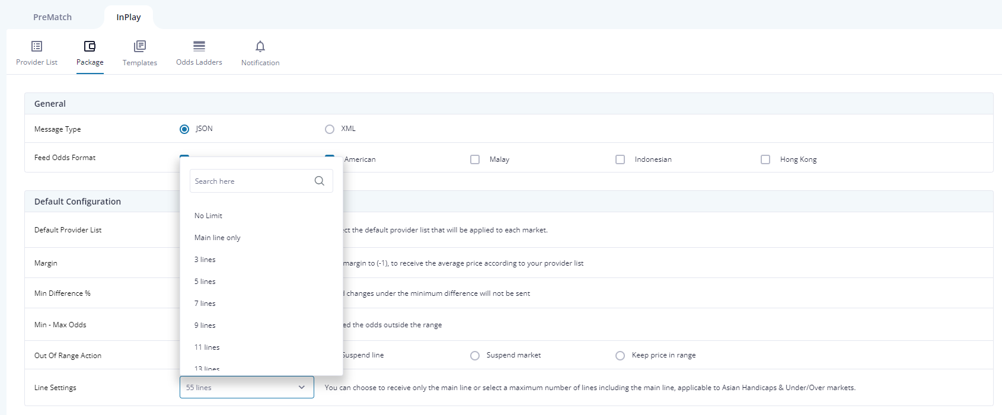The image size is (1002, 415).
Task: Enable the Malay odds format checkbox
Action: [x=475, y=159]
